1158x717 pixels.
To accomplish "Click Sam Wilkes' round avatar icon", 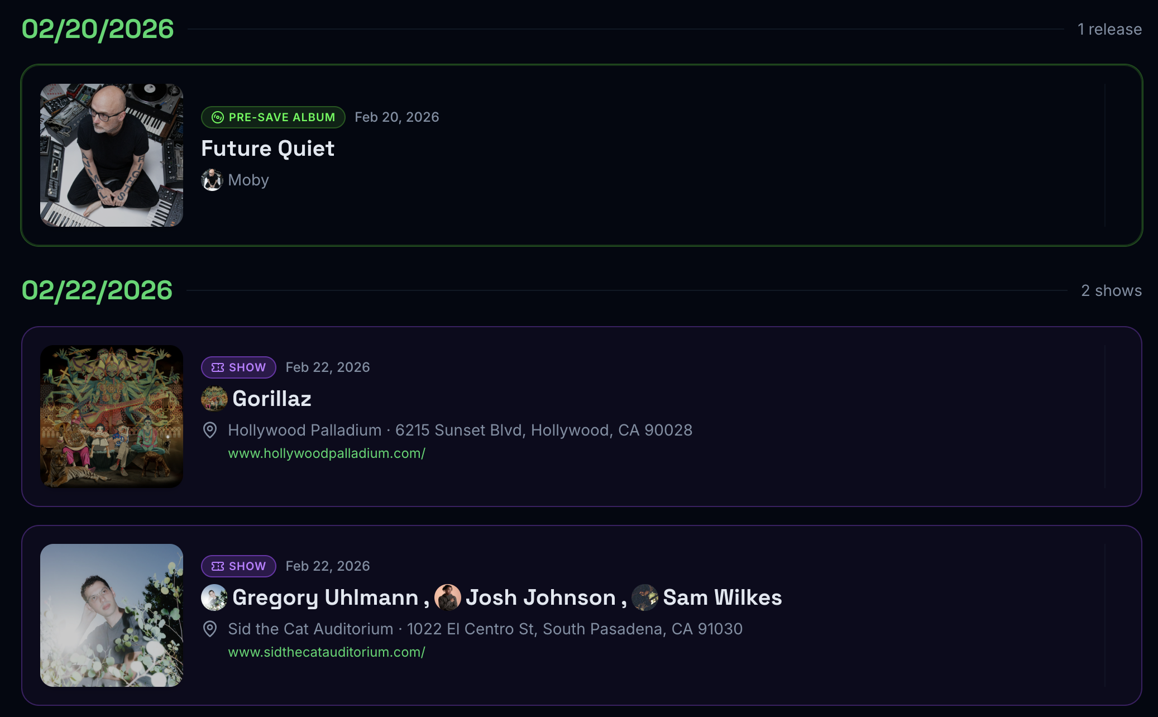I will click(645, 597).
